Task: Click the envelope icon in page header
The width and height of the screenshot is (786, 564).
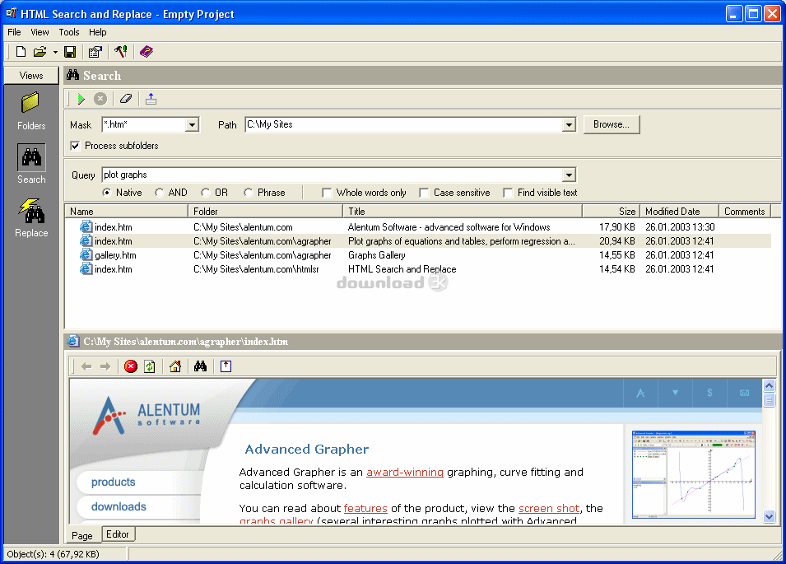Action: (744, 393)
